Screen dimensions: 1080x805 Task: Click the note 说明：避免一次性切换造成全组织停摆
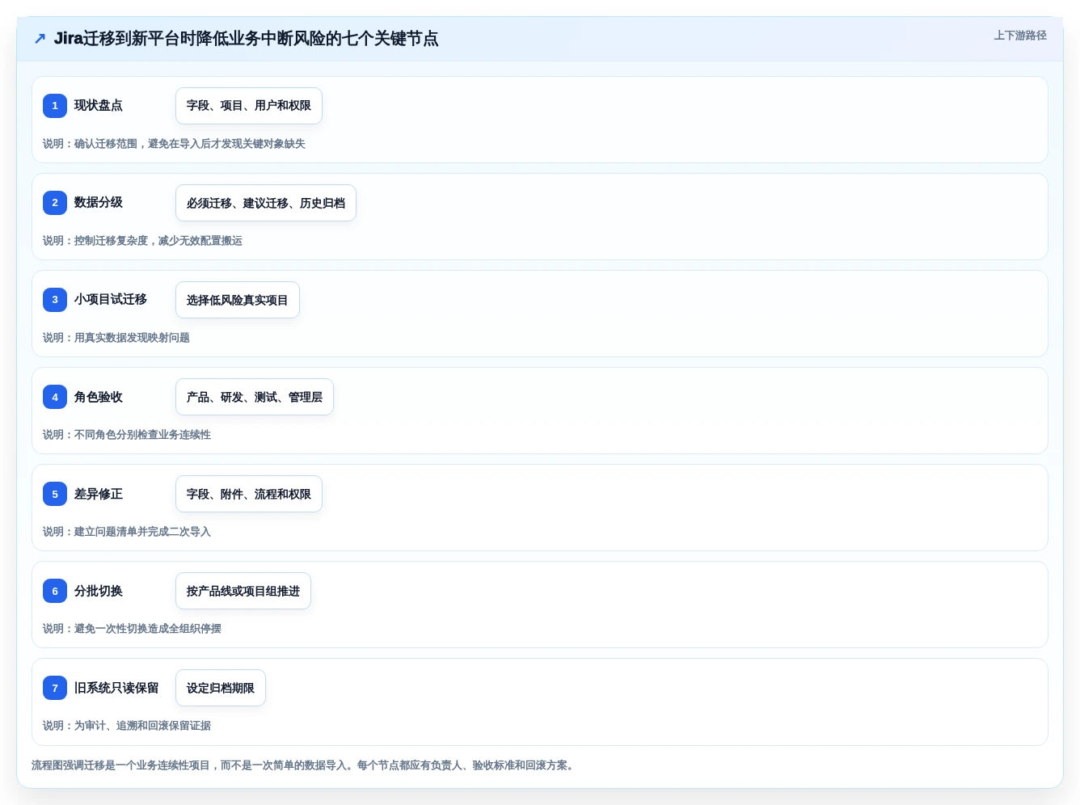(132, 629)
